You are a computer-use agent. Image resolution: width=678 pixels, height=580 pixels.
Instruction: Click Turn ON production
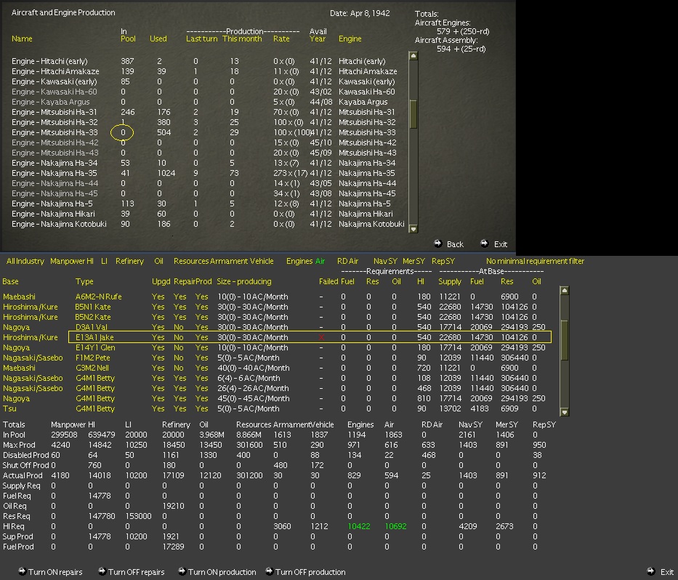click(222, 572)
